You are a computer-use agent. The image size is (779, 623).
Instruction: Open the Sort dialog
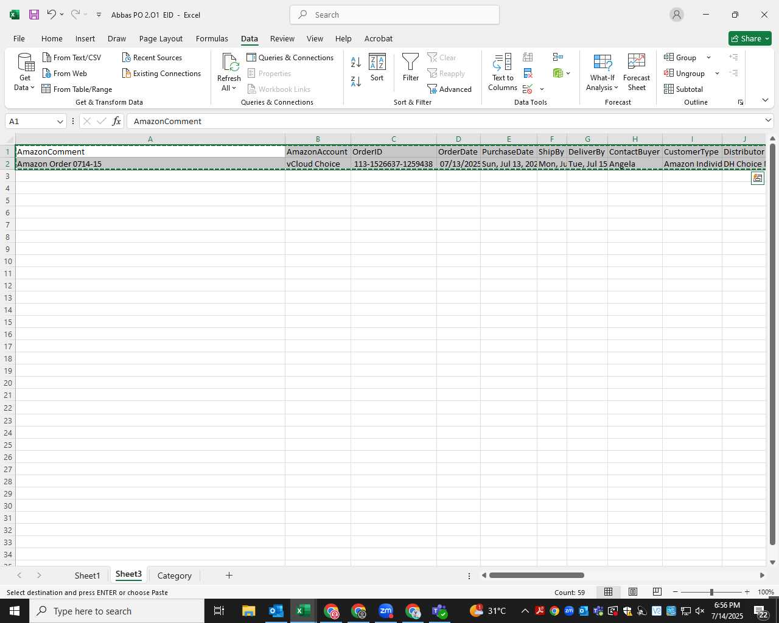point(377,68)
